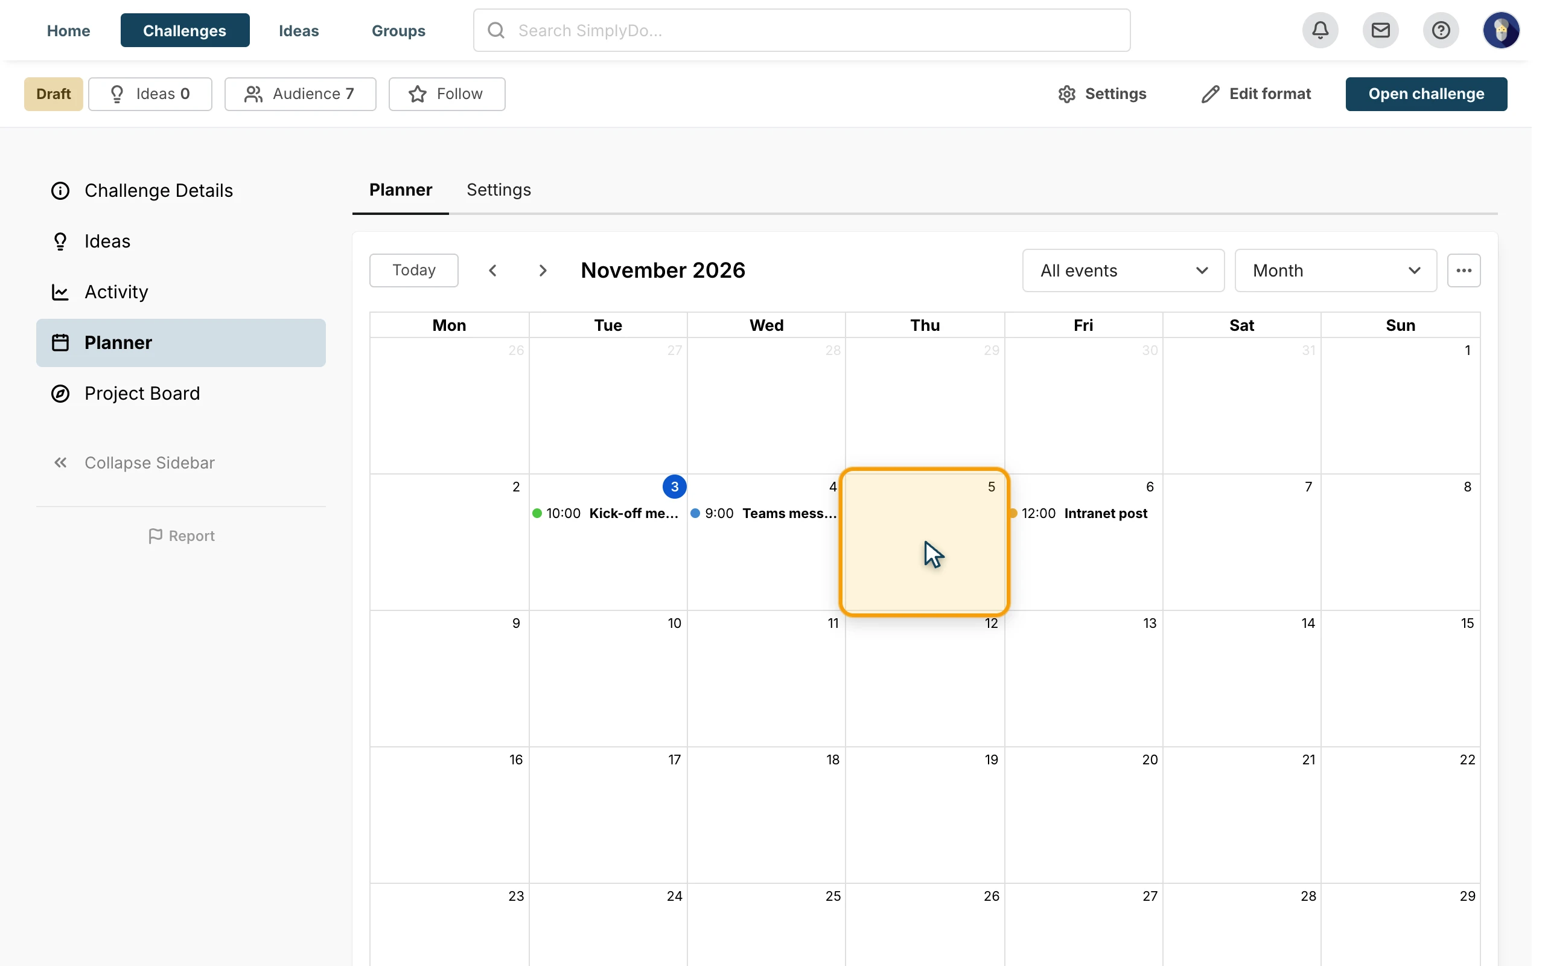Focus the Search SimplyDo field

[x=802, y=30]
